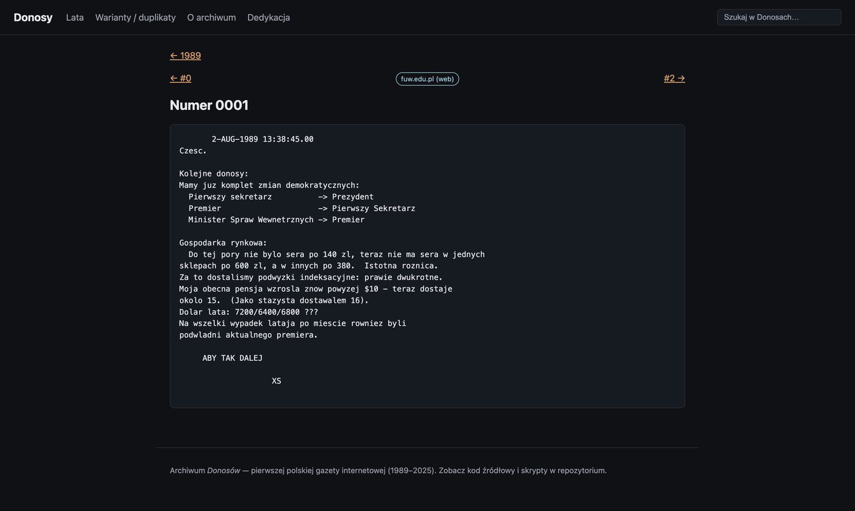The height and width of the screenshot is (511, 855).
Task: Click the Numer 0001 heading
Action: pos(209,105)
